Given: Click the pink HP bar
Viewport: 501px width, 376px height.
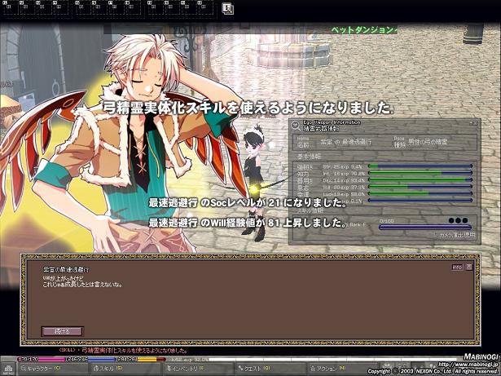Looking at the screenshot, I should (41, 360).
